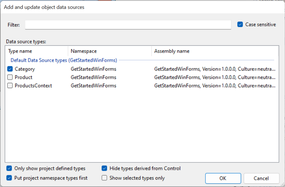This screenshot has height=187, width=285.
Task: Uncheck Hide types derived from Control
Action: click(104, 168)
